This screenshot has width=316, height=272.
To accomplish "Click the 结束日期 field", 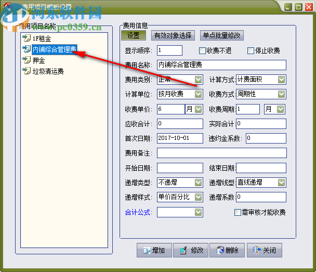I will click(x=261, y=168).
